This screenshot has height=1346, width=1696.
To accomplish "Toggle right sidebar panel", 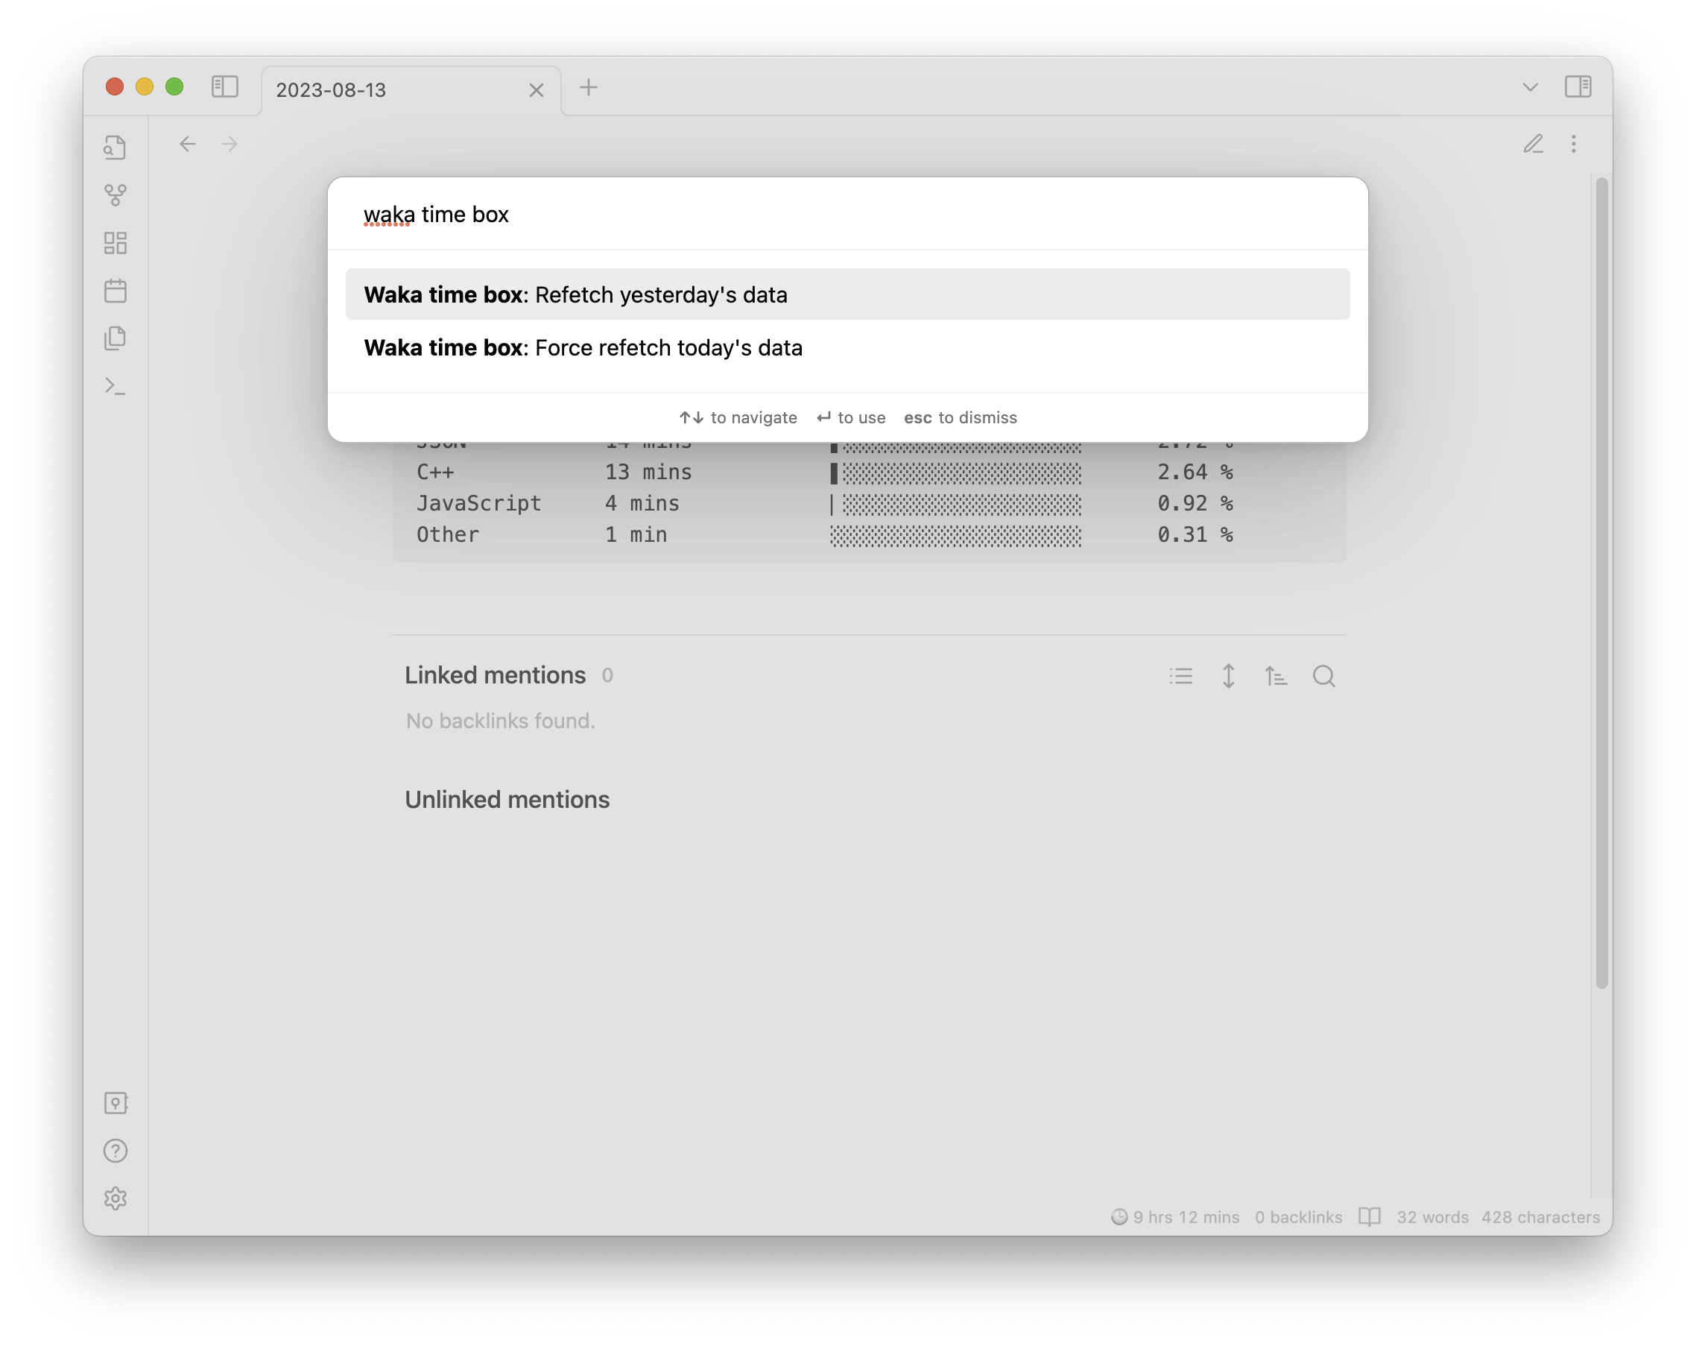I will click(x=1578, y=86).
